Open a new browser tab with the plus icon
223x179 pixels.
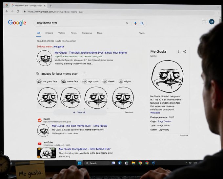click(x=51, y=6)
